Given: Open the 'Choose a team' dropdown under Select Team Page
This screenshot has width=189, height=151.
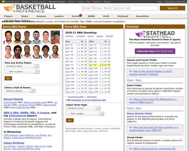Looking at the screenshot, I should coord(83,108).
